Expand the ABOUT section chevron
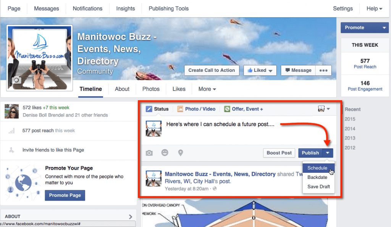The image size is (391, 227). [131, 217]
